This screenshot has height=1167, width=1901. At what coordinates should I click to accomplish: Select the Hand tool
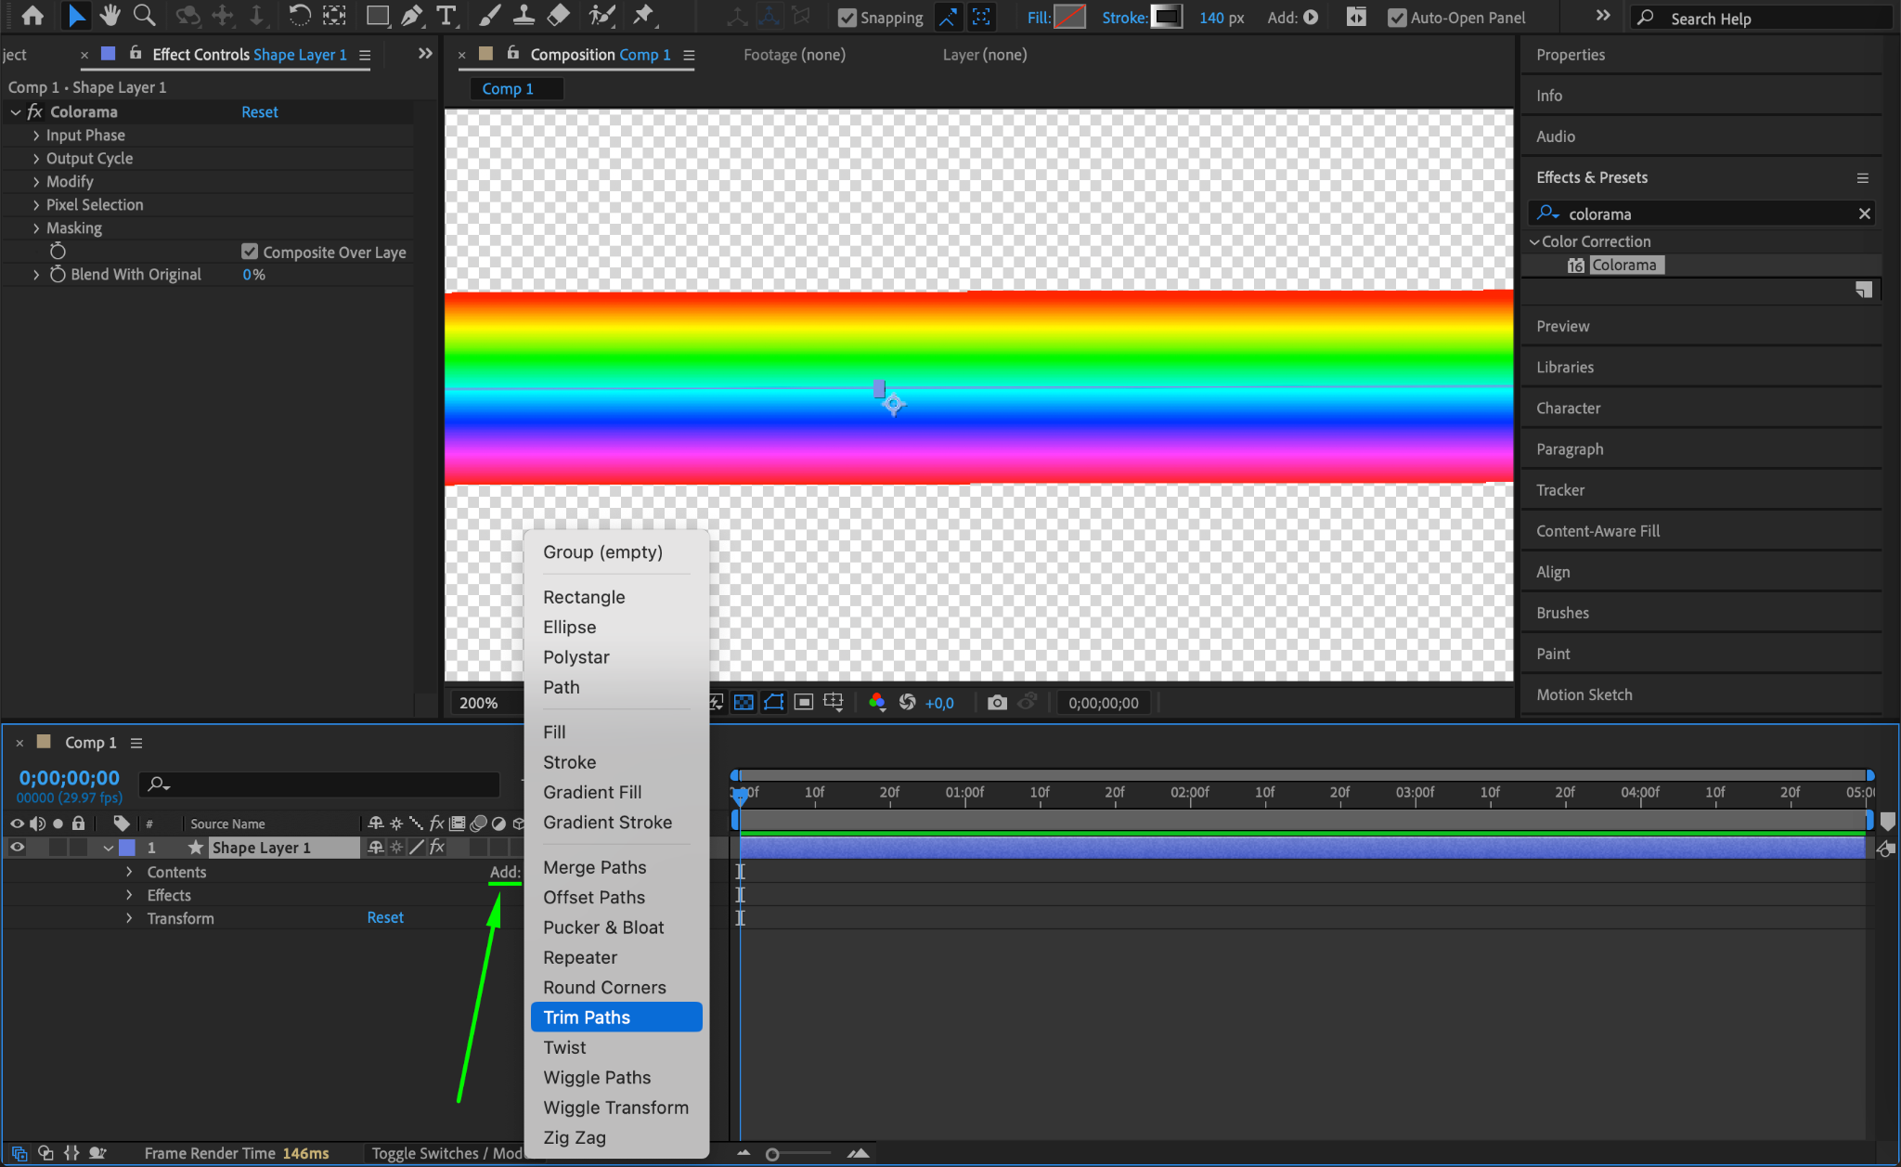(110, 16)
